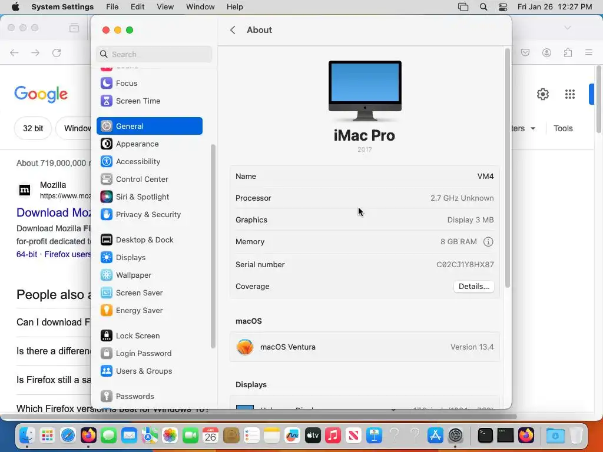Select Appearance in the sidebar
Screen dimensions: 603x452
pyautogui.click(x=149, y=144)
